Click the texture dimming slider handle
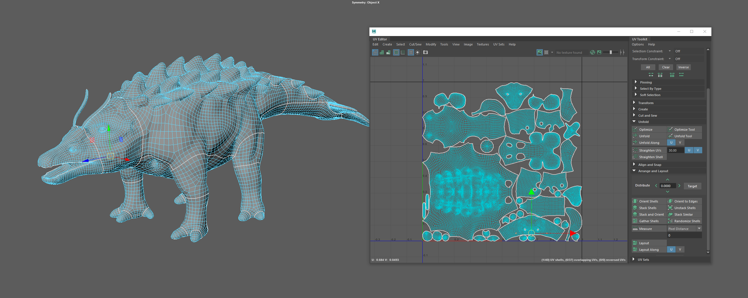This screenshot has width=748, height=298. click(611, 52)
